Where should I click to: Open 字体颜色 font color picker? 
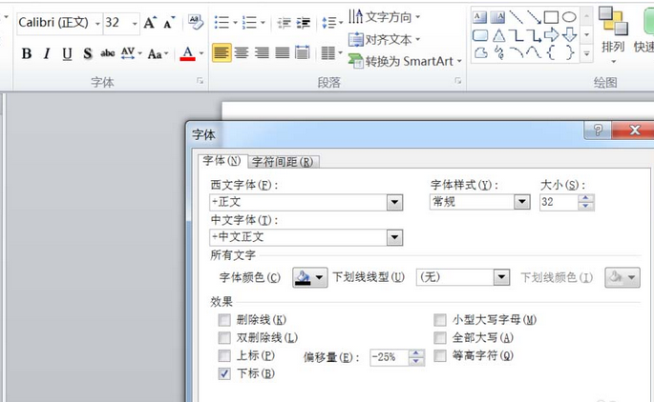(310, 277)
